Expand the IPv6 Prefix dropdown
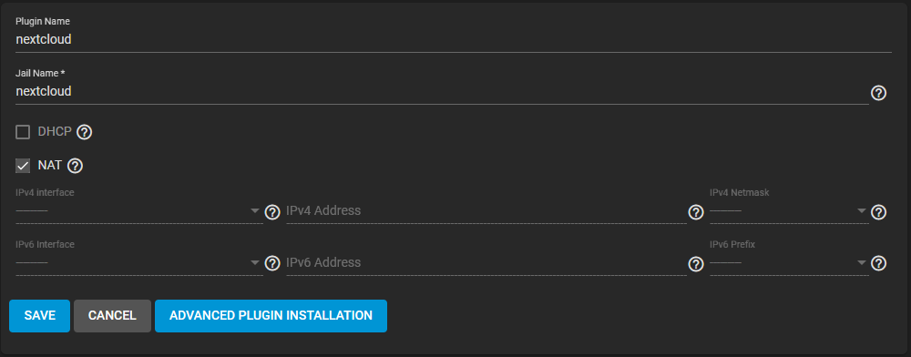This screenshot has width=911, height=357. tap(789, 262)
